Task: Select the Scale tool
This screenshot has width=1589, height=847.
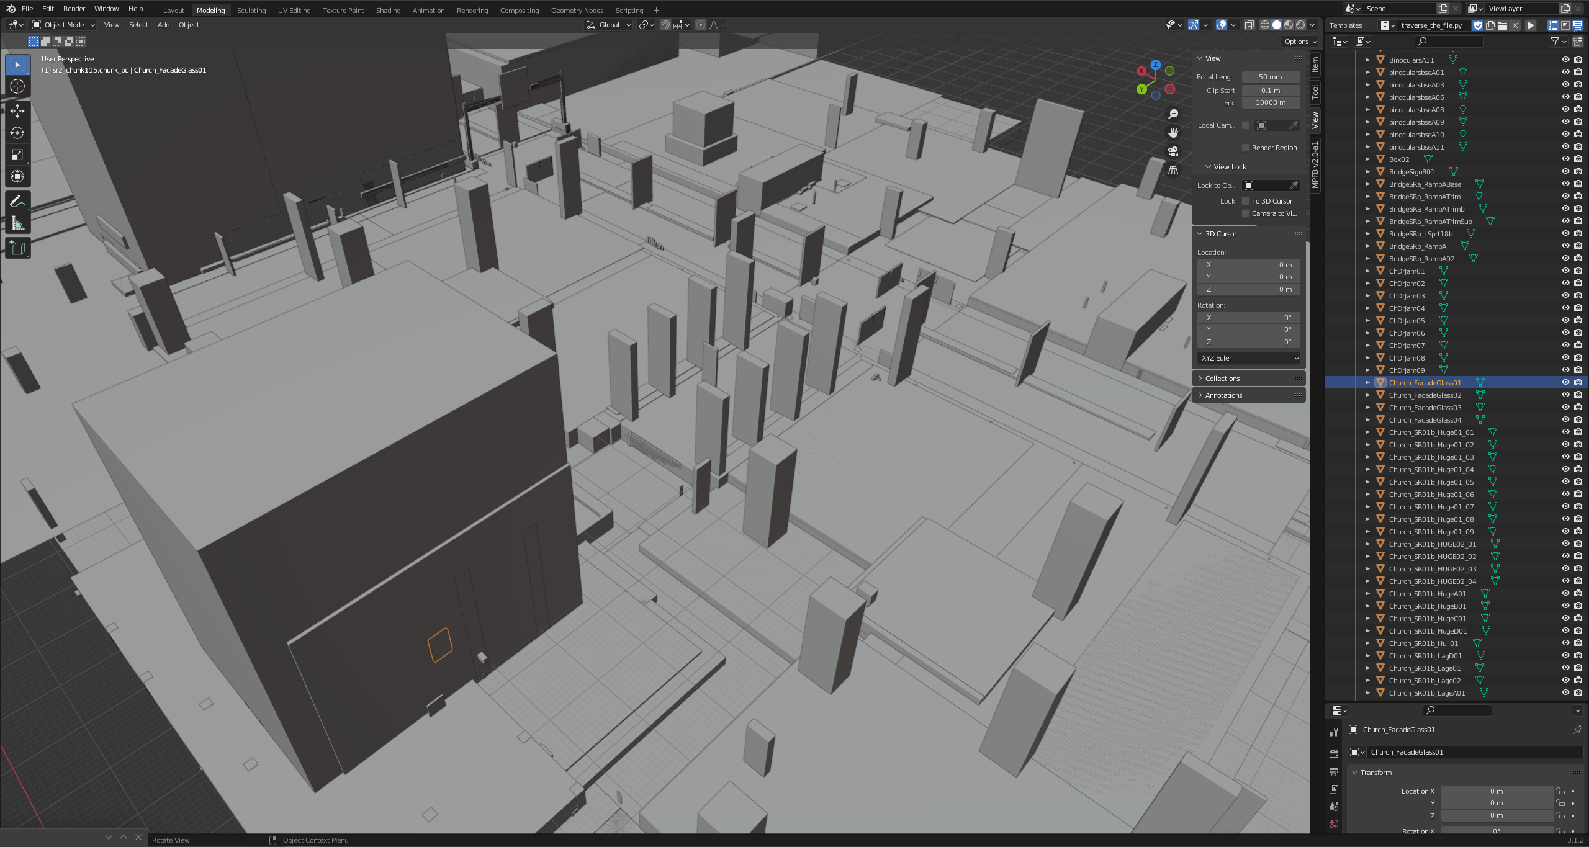Action: click(17, 155)
